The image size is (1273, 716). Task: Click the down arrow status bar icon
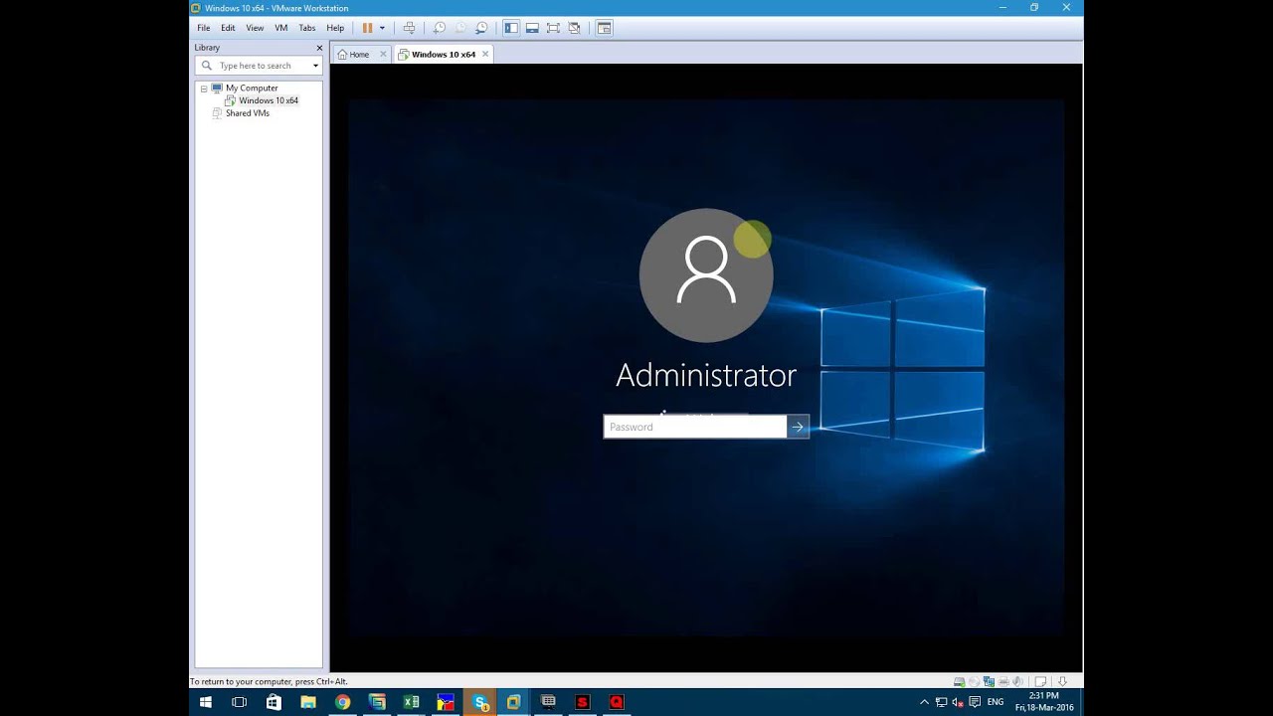pos(1062,682)
